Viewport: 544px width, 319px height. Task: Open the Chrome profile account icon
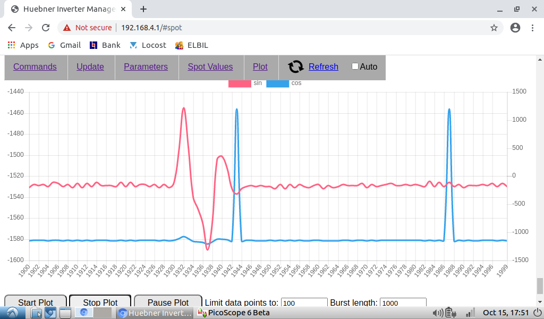(515, 28)
